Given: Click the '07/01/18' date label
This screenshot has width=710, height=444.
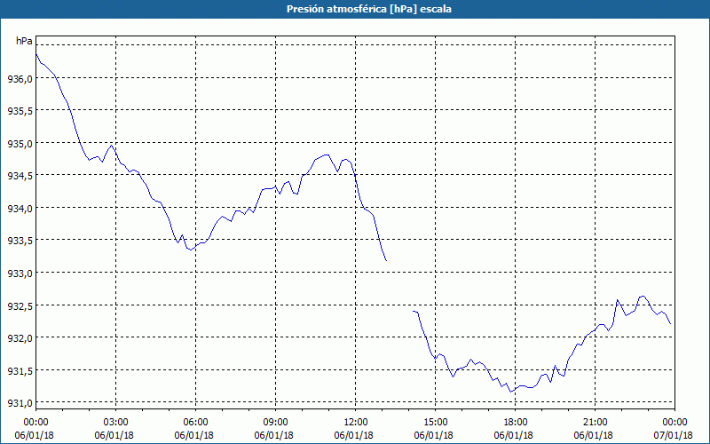Looking at the screenshot, I should (673, 435).
